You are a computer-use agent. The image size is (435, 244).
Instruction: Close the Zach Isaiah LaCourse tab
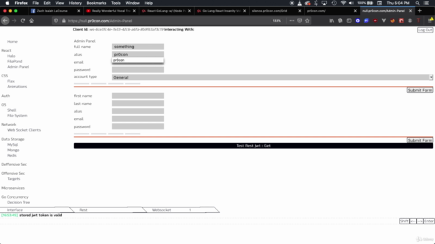pyautogui.click(x=79, y=11)
